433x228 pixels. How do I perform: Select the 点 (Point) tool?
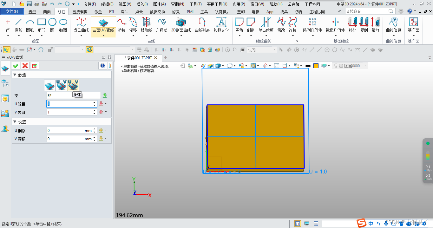pyautogui.click(x=8, y=25)
